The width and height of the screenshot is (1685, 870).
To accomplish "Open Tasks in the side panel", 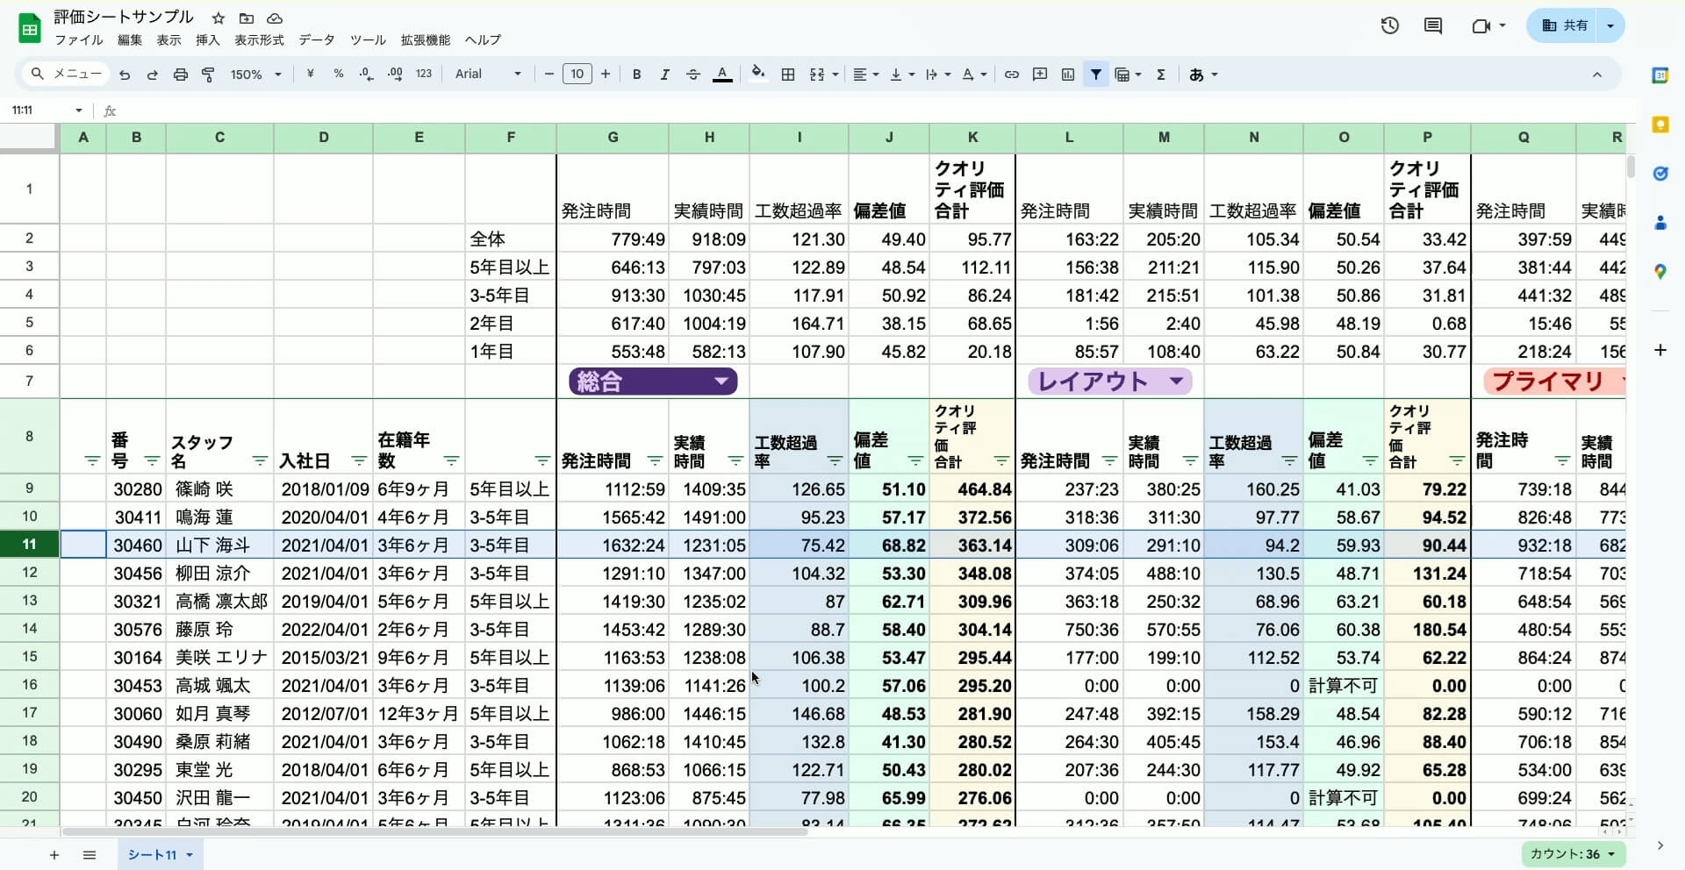I will coord(1660,174).
